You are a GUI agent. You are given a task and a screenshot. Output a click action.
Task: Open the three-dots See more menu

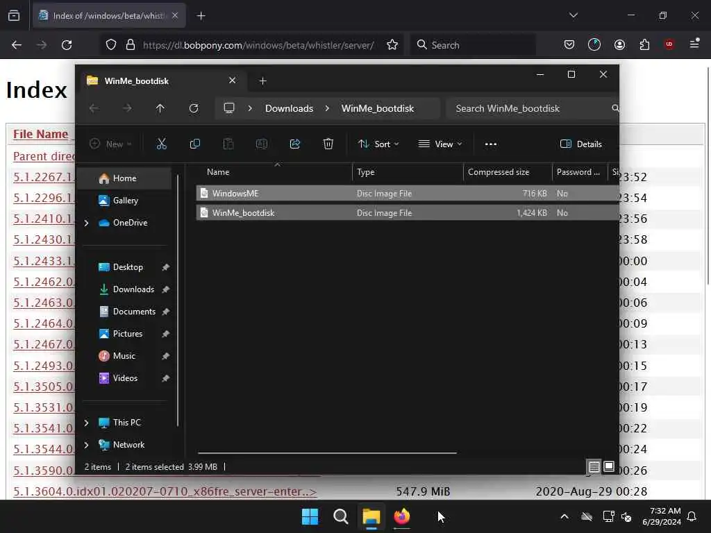point(491,144)
